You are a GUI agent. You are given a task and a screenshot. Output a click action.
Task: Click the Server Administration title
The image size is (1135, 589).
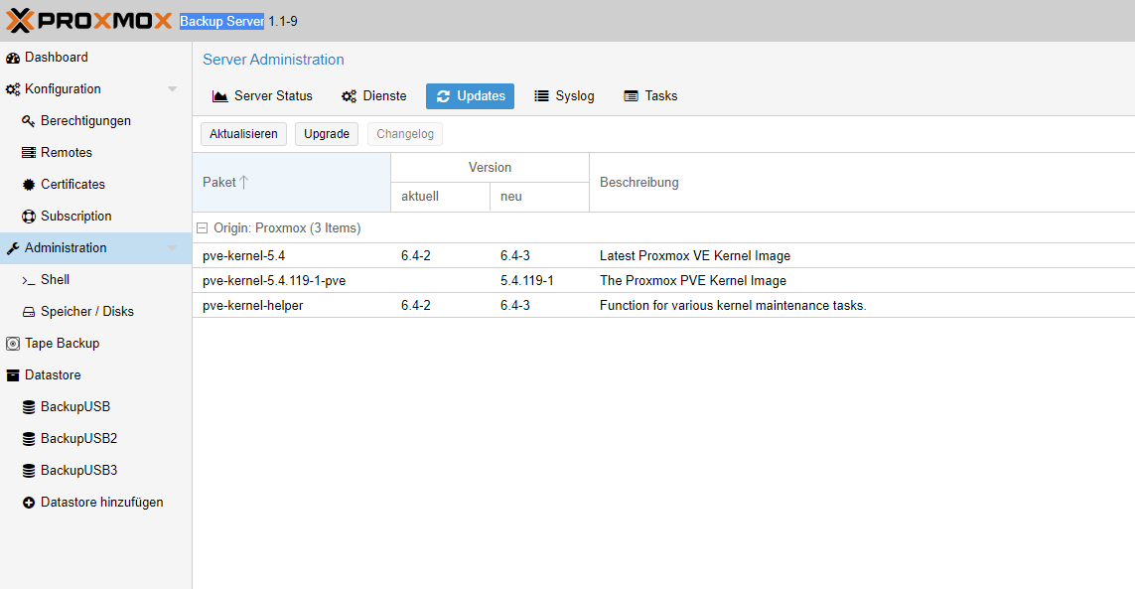coord(273,60)
